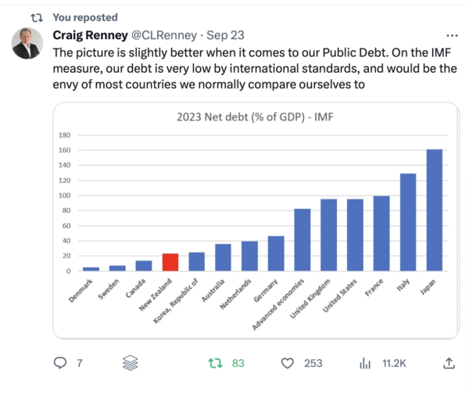Click the "You reposted" label
The image size is (469, 395).
[85, 16]
